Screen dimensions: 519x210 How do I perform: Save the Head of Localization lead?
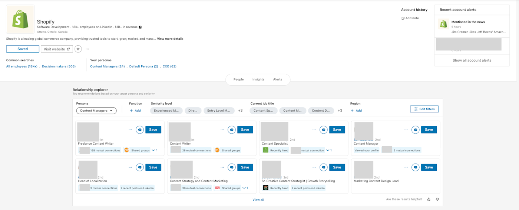click(x=153, y=167)
